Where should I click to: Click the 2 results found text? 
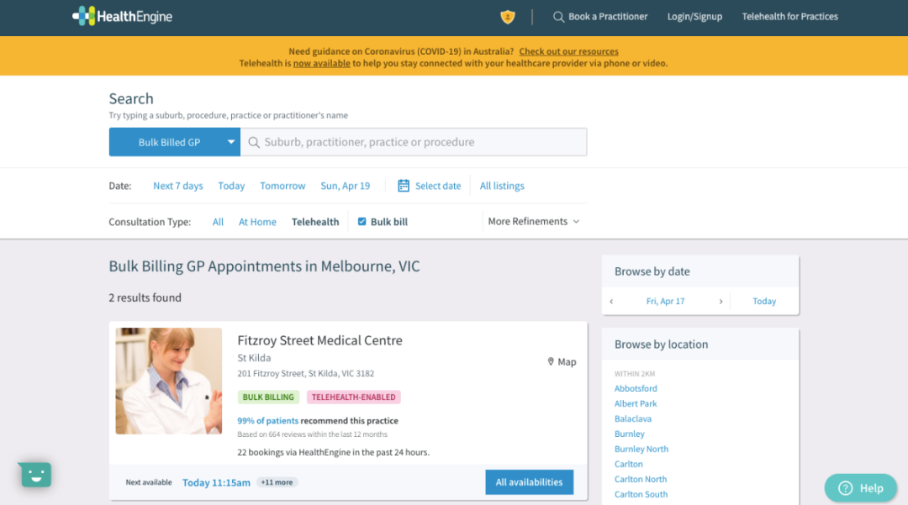[x=145, y=298]
